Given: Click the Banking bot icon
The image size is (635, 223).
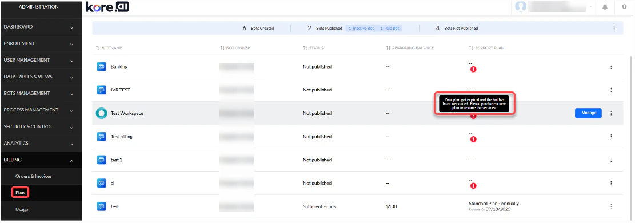Looking at the screenshot, I should point(101,66).
